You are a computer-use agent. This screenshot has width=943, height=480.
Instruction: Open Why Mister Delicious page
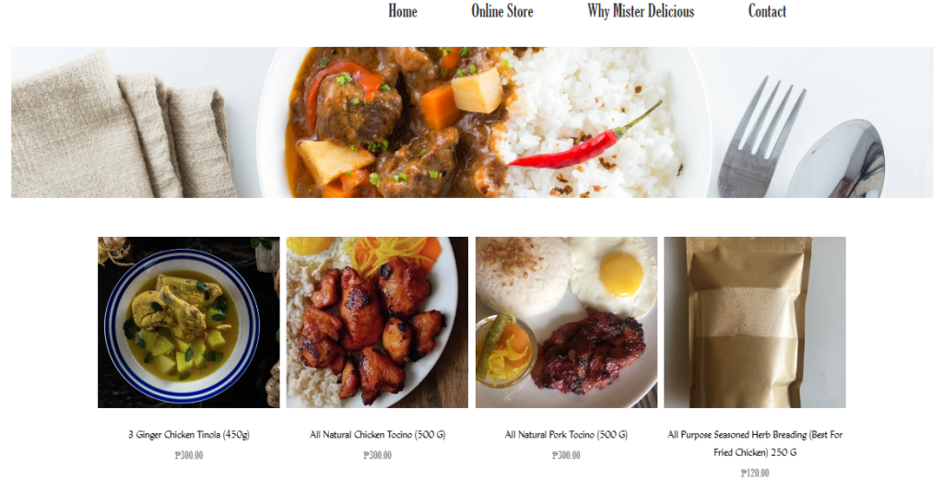[641, 11]
